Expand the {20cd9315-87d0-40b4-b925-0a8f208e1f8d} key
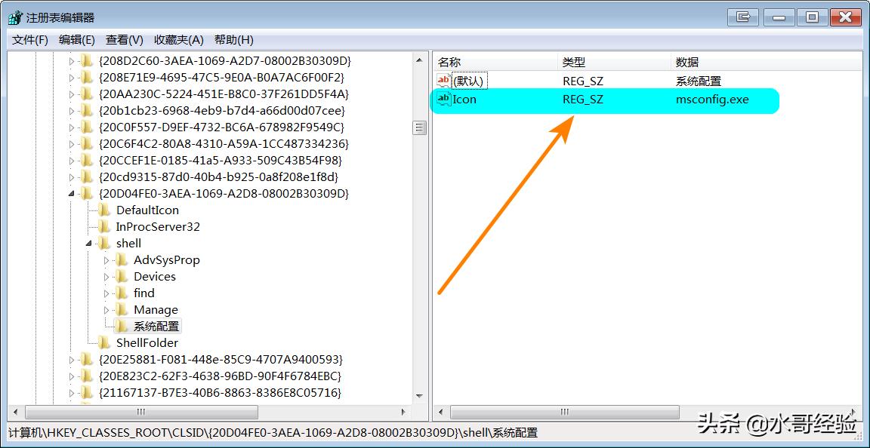 (71, 177)
